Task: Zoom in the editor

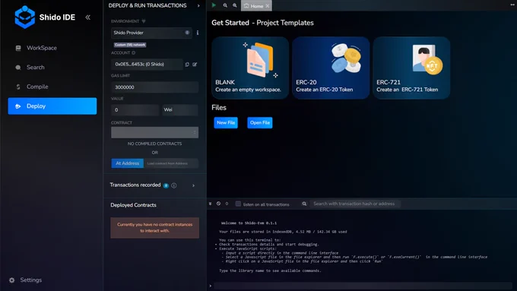Action: [235, 5]
